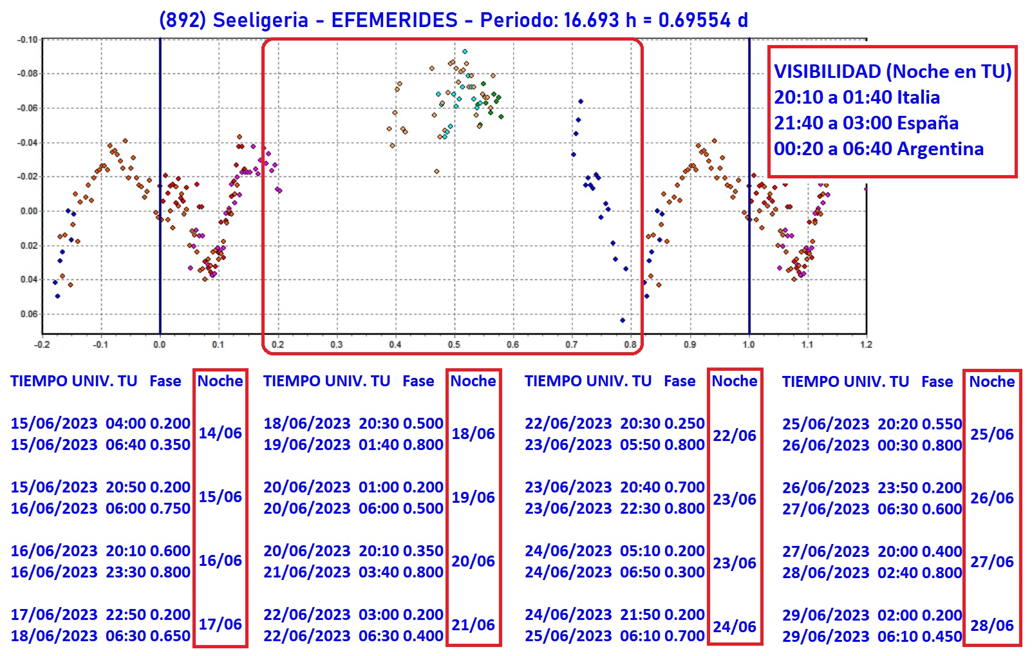The image size is (1032, 656).
Task: Click the vertical blue line at phase 1.0
Action: [749, 187]
